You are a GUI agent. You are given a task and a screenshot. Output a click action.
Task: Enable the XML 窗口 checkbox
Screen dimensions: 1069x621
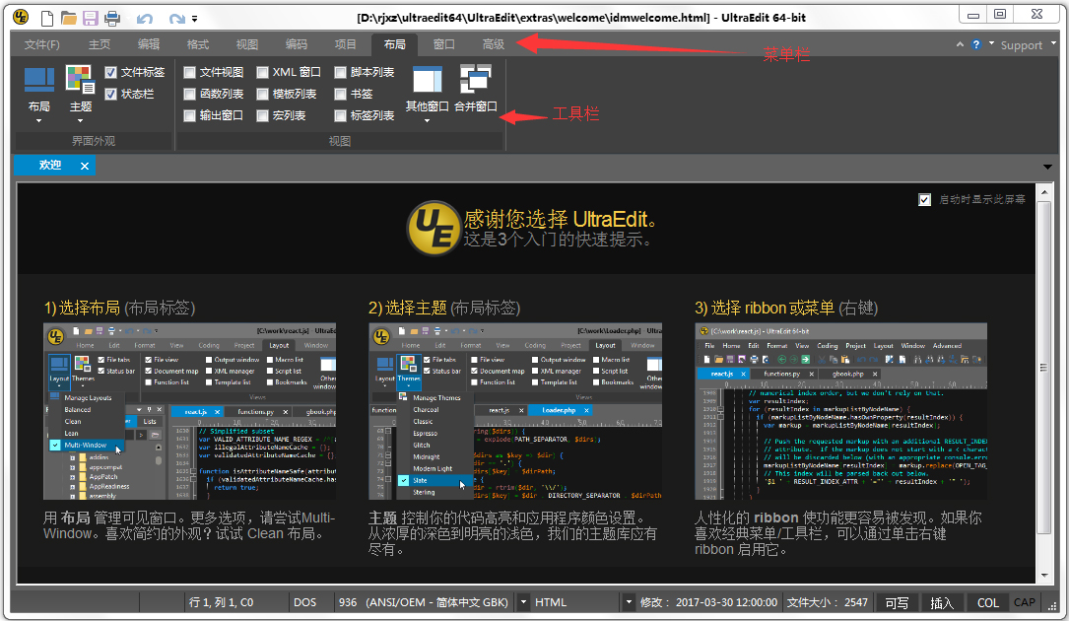(262, 72)
